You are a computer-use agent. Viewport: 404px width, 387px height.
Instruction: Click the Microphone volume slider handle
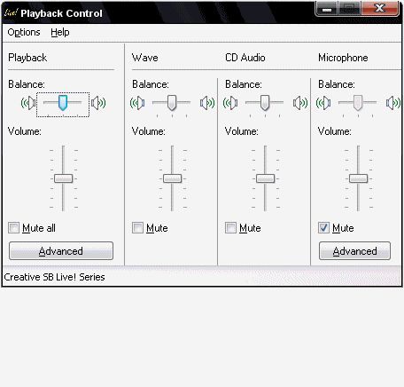358,178
